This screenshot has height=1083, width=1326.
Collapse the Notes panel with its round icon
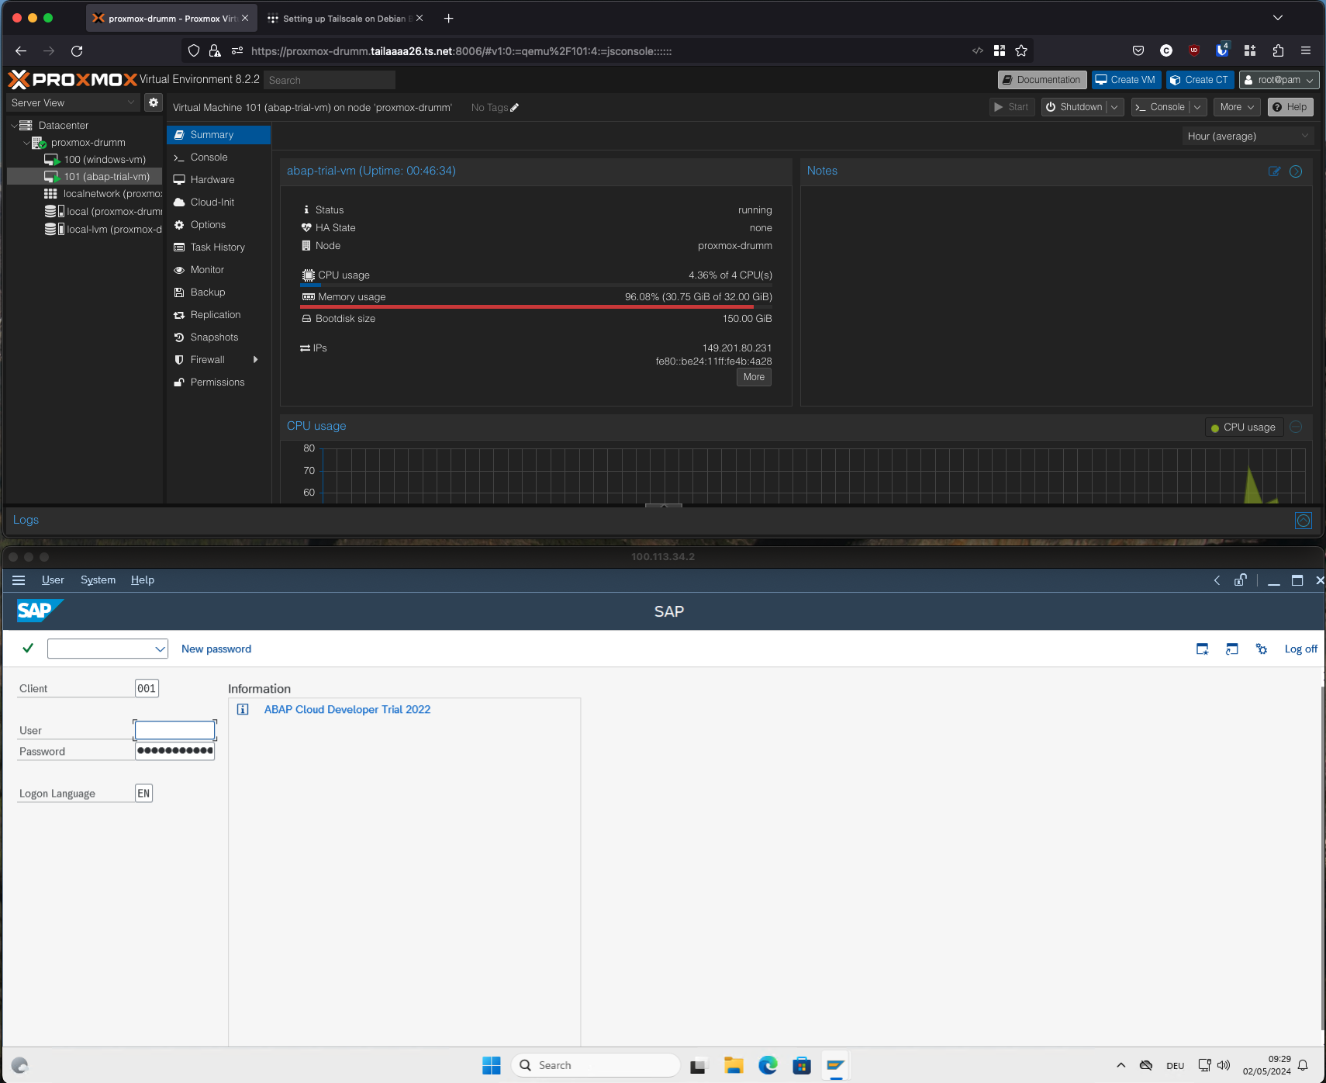pyautogui.click(x=1296, y=171)
